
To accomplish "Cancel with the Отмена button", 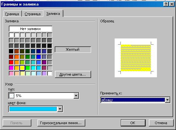I will click(161, 123).
